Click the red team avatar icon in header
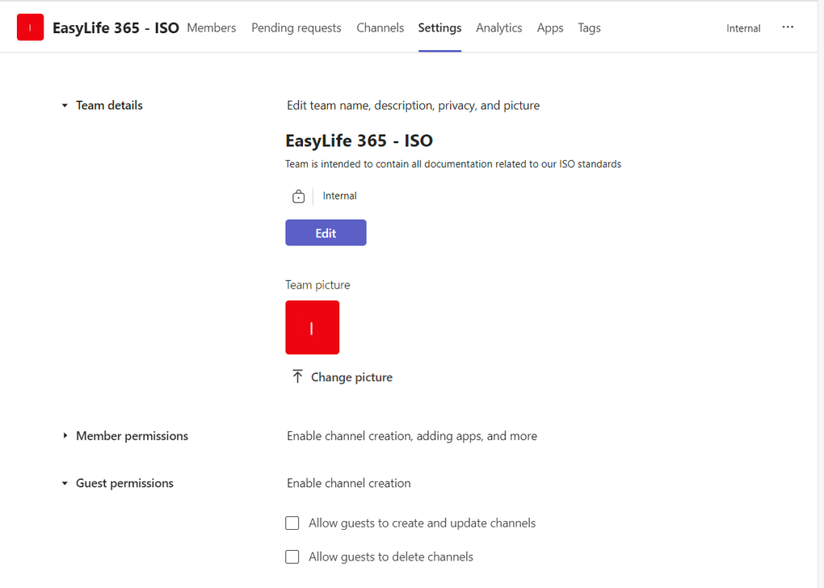Image resolution: width=824 pixels, height=588 pixels. (30, 27)
